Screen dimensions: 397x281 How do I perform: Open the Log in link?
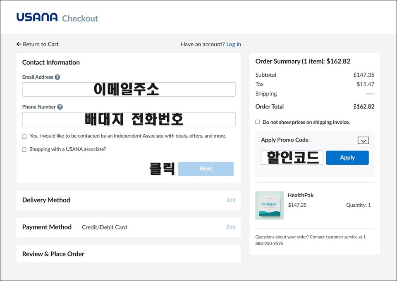pyautogui.click(x=233, y=44)
